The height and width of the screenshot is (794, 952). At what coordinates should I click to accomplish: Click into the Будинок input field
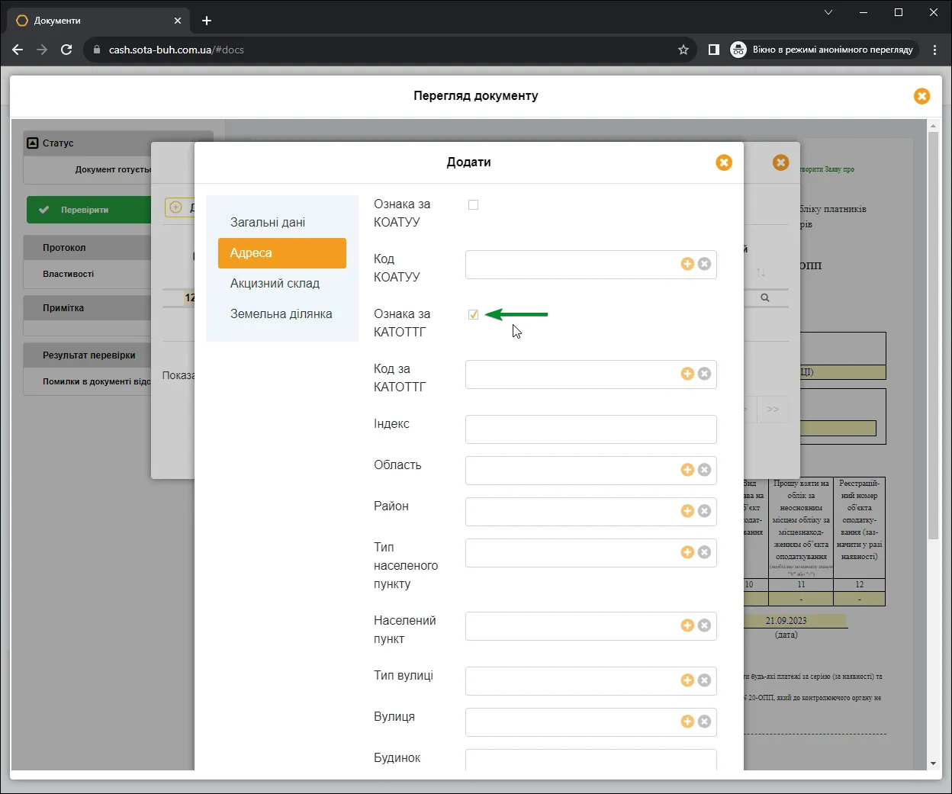[x=591, y=760]
